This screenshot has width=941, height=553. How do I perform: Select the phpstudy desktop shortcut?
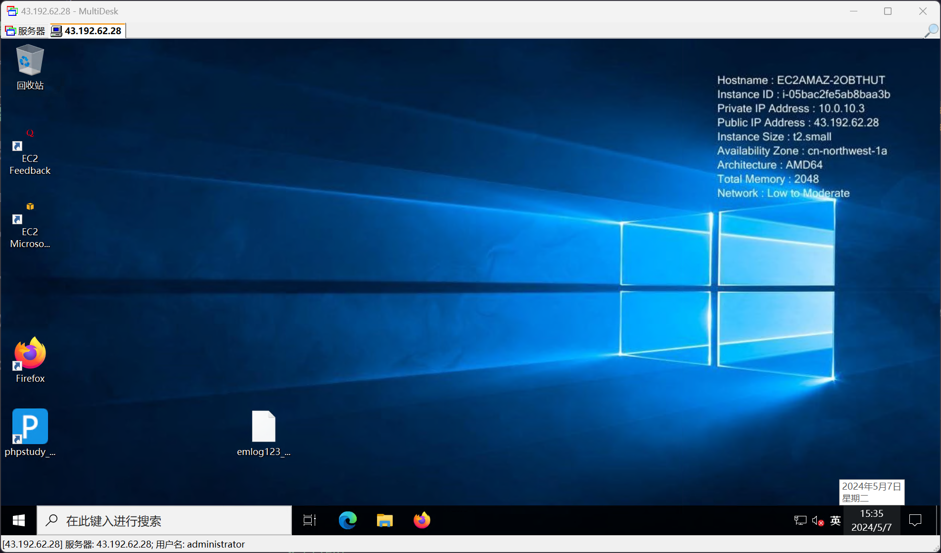[30, 432]
